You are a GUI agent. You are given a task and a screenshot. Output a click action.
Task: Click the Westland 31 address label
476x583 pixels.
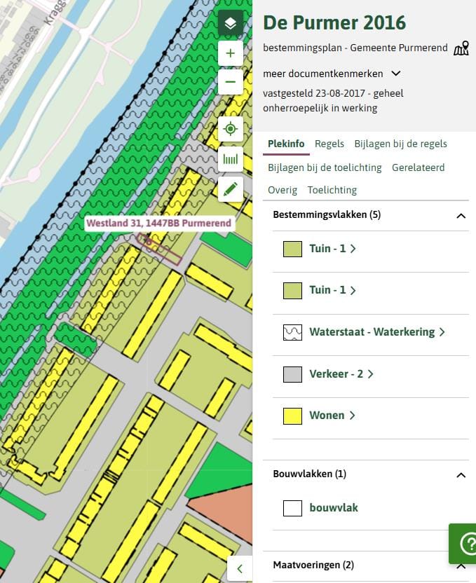(158, 224)
